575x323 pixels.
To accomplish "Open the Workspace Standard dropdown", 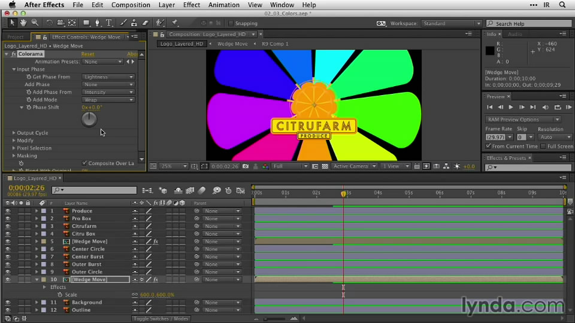I will (x=451, y=23).
